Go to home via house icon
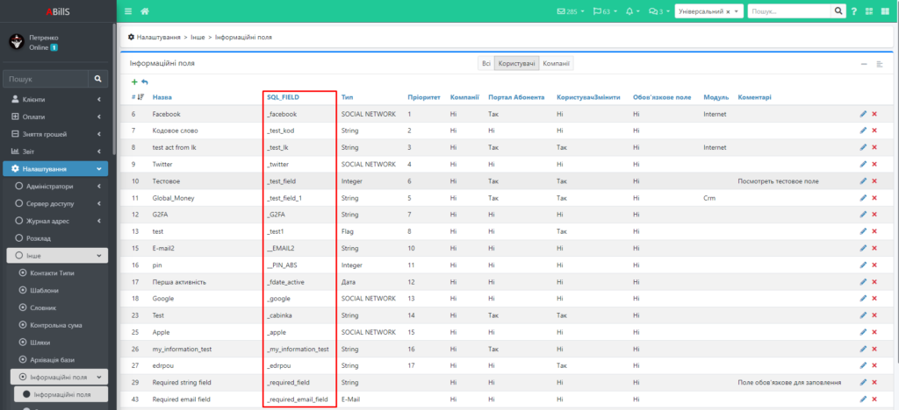899x410 pixels. click(x=145, y=11)
